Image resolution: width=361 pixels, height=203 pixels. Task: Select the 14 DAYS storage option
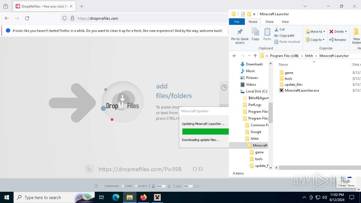pyautogui.click(x=136, y=186)
